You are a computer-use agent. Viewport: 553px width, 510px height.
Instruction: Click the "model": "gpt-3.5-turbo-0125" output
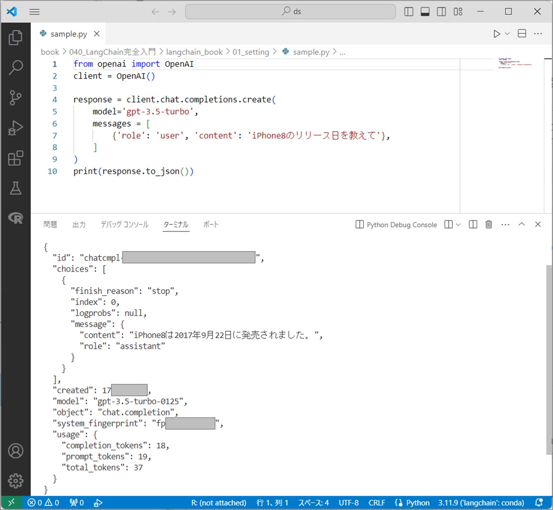pos(120,401)
